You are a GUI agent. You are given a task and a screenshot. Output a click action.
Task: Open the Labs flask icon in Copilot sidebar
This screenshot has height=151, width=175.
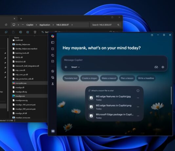point(53,84)
